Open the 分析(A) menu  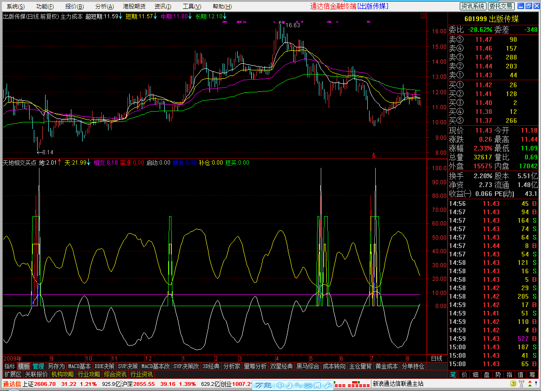click(105, 6)
